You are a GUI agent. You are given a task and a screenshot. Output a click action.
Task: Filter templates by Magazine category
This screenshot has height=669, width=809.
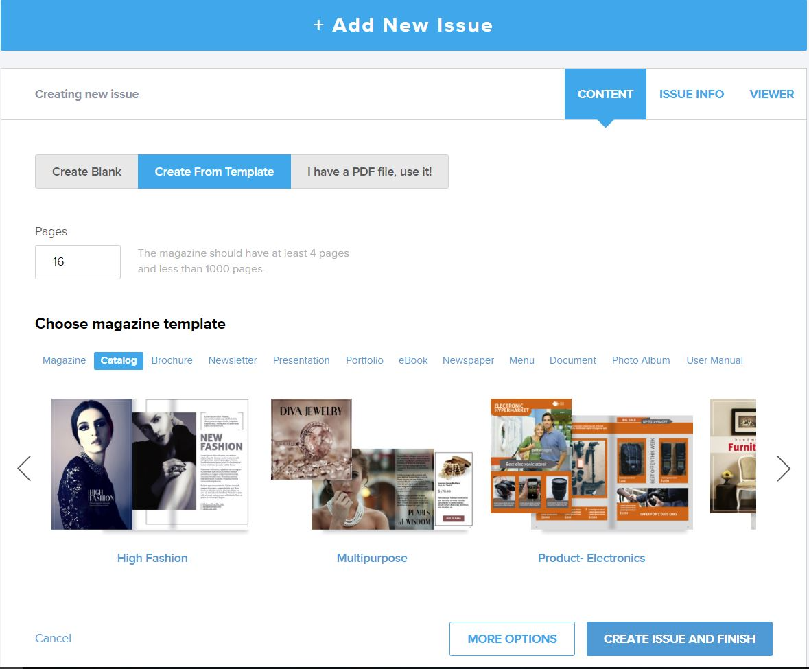tap(64, 360)
